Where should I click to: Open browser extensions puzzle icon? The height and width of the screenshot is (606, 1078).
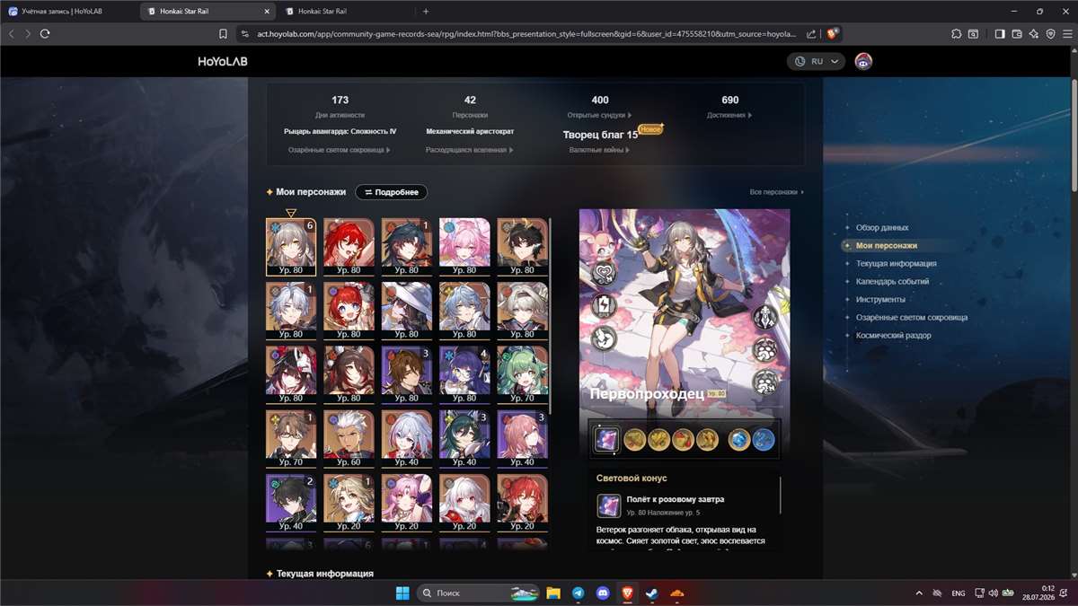pyautogui.click(x=956, y=33)
